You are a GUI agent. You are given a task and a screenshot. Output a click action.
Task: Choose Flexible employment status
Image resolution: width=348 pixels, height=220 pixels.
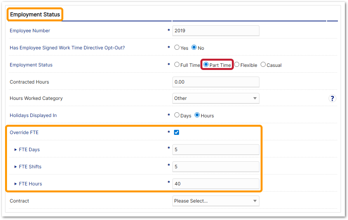click(x=237, y=65)
